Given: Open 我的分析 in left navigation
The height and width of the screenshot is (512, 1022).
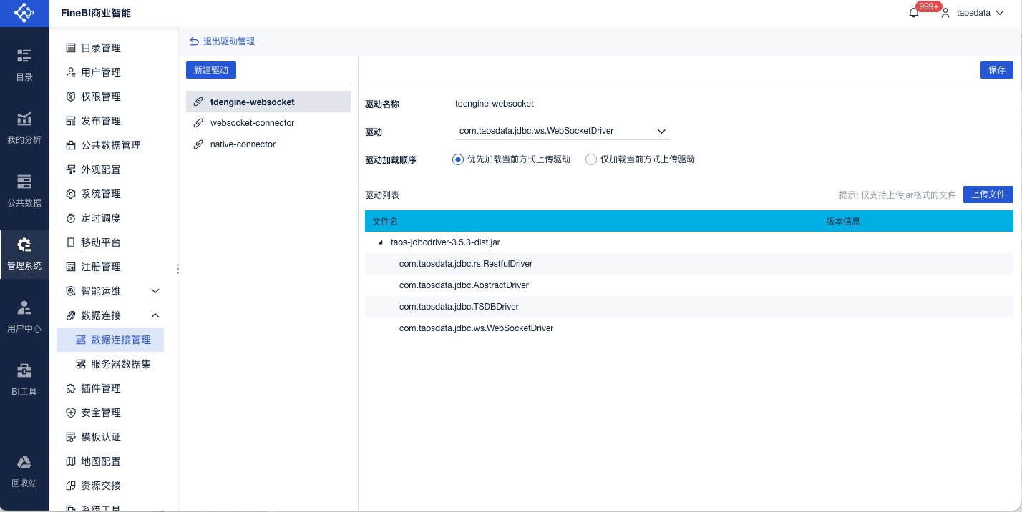Looking at the screenshot, I should click(x=24, y=127).
